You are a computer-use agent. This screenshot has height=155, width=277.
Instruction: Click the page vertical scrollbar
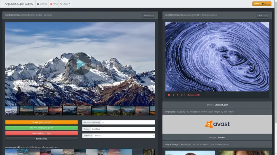click(276, 77)
